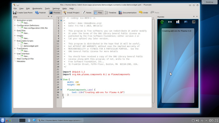Image resolution: width=219 pixels, height=123 pixels.
Task: Click the Publish button
Action: [40, 13]
